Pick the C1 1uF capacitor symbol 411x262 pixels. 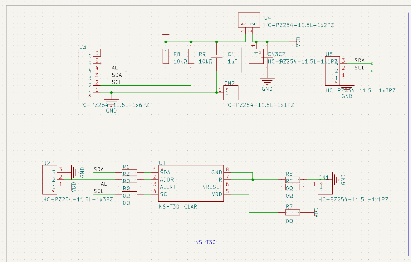click(x=216, y=56)
